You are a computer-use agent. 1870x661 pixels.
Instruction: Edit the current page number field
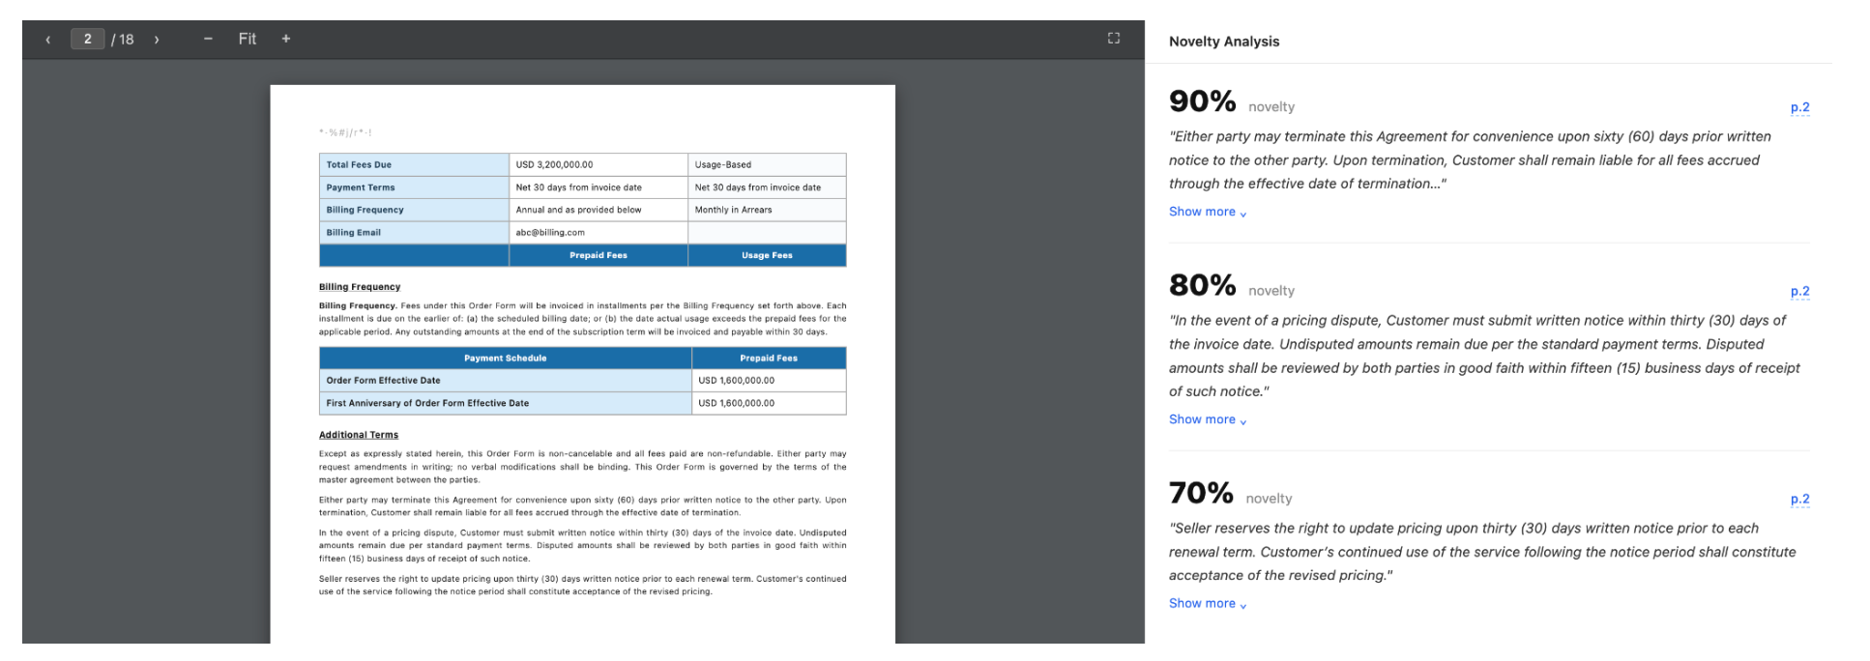tap(87, 39)
